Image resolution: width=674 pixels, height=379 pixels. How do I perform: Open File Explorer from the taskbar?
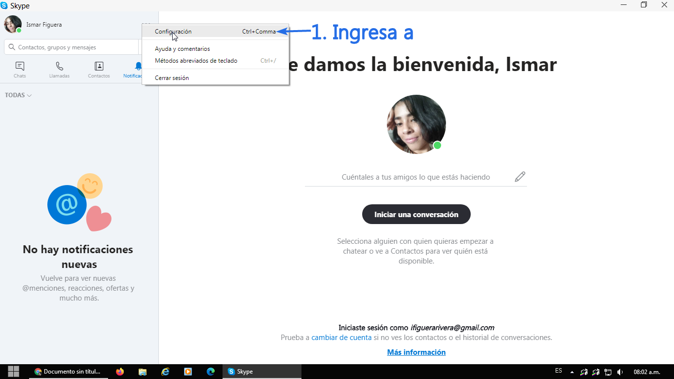tap(143, 372)
